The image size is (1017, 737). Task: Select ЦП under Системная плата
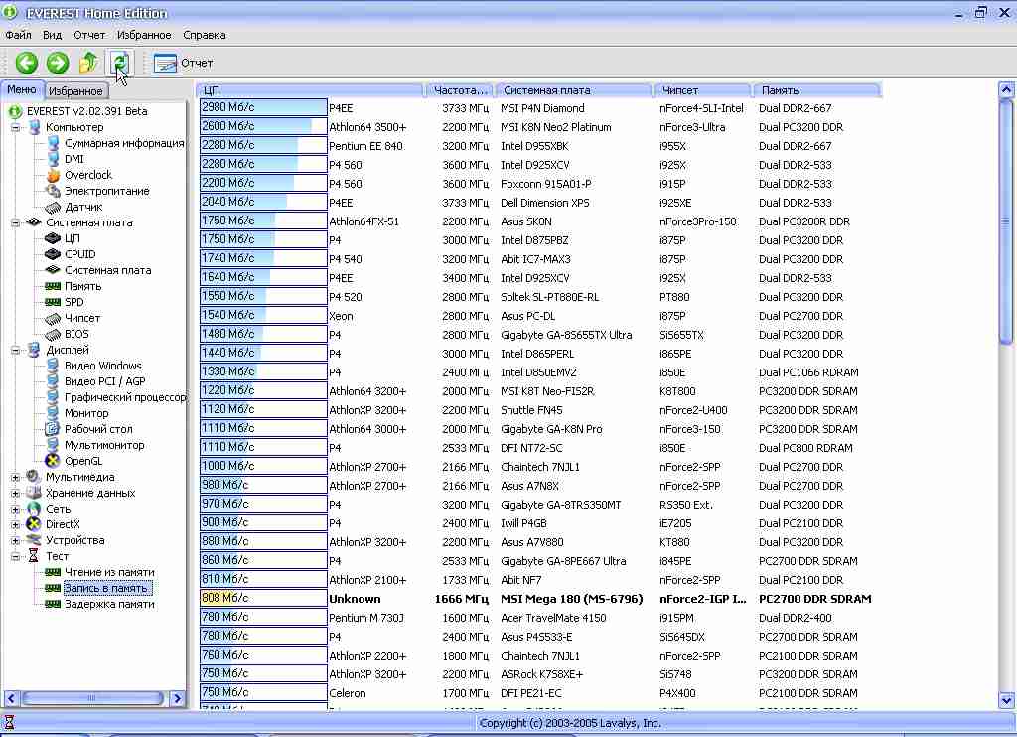(x=72, y=238)
